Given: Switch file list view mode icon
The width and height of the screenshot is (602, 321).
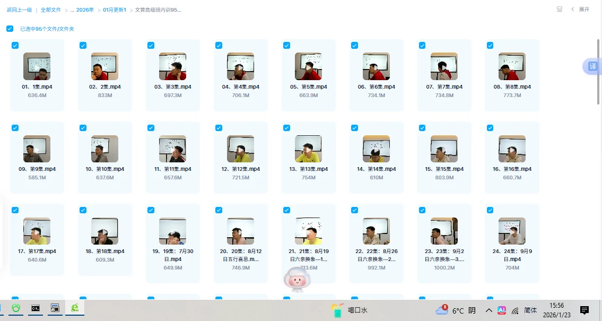Looking at the screenshot, I should pos(560,10).
